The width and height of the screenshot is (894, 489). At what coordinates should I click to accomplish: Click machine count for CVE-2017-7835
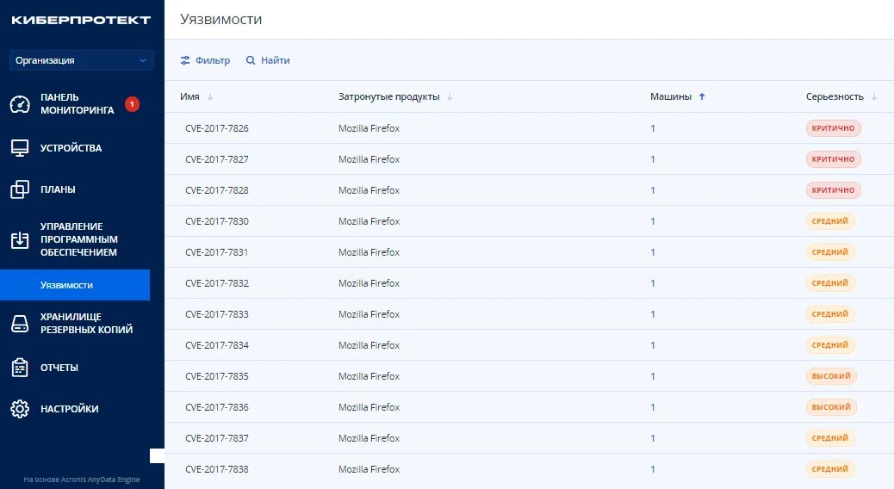[653, 376]
